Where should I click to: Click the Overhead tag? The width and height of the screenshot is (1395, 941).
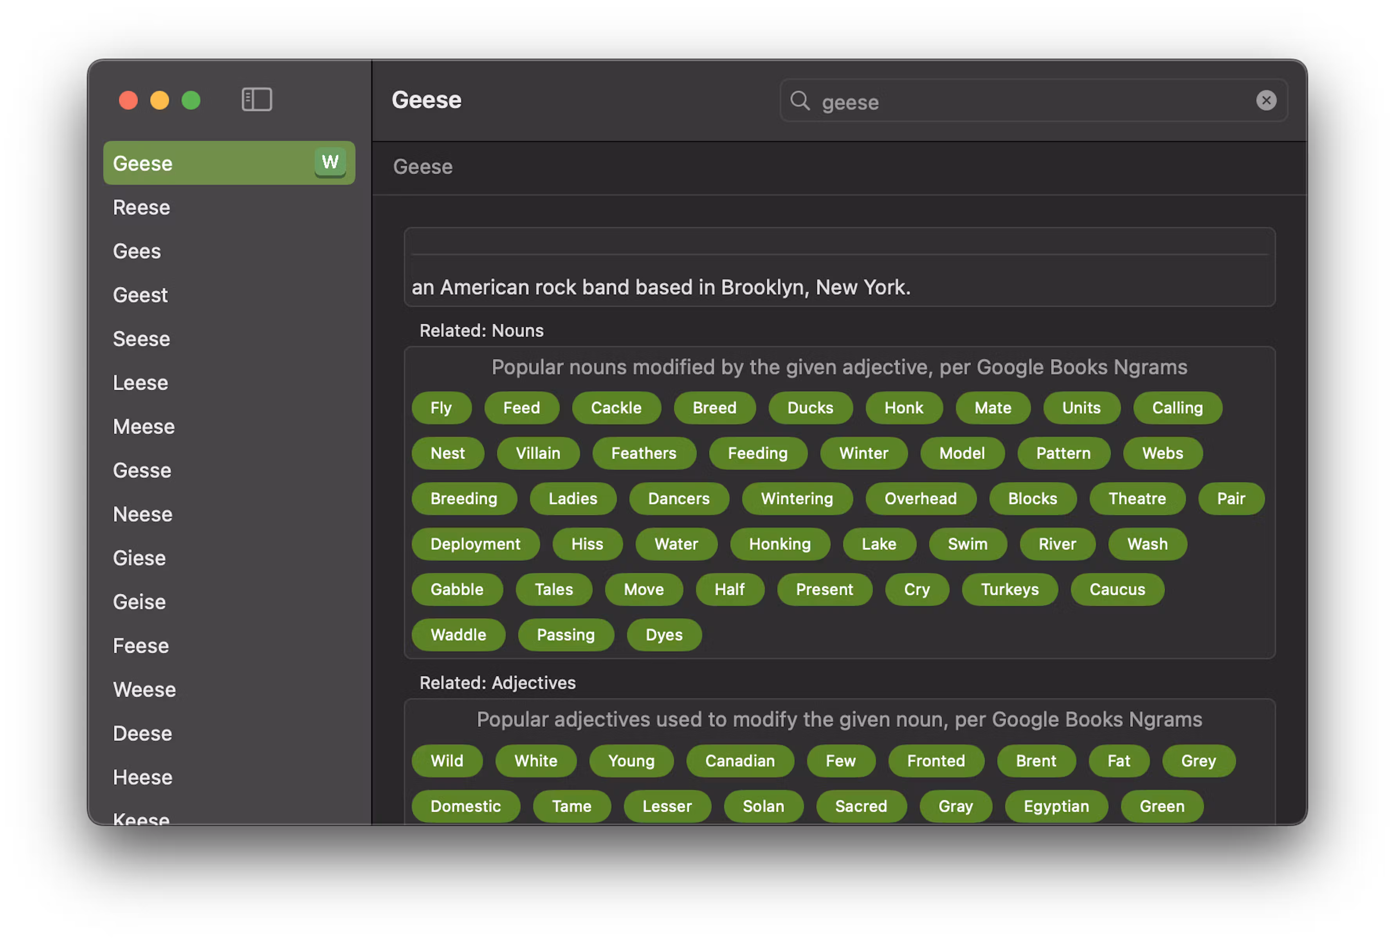pyautogui.click(x=920, y=499)
